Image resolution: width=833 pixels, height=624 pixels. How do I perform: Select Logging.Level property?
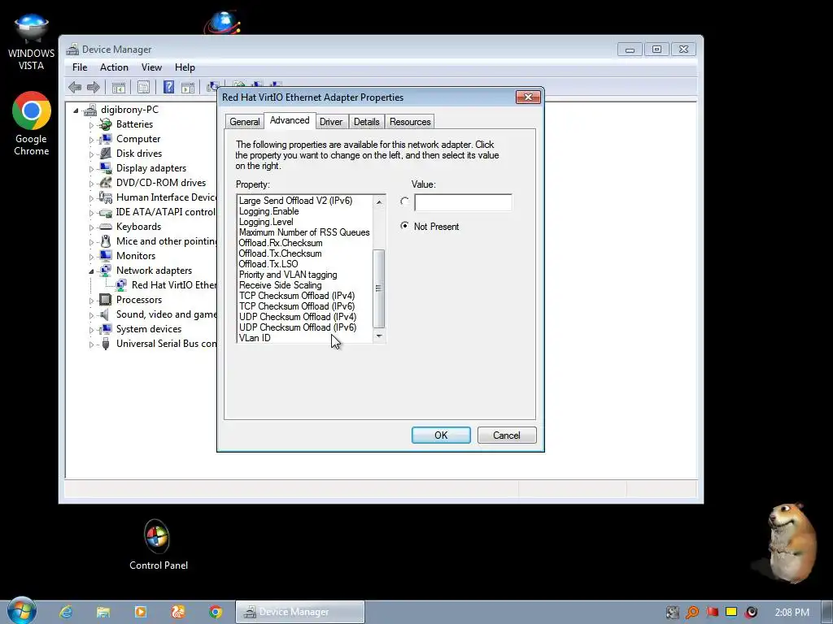pos(266,222)
